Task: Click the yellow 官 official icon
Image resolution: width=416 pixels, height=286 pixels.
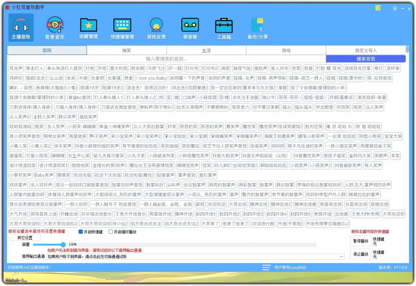Action: point(377,8)
